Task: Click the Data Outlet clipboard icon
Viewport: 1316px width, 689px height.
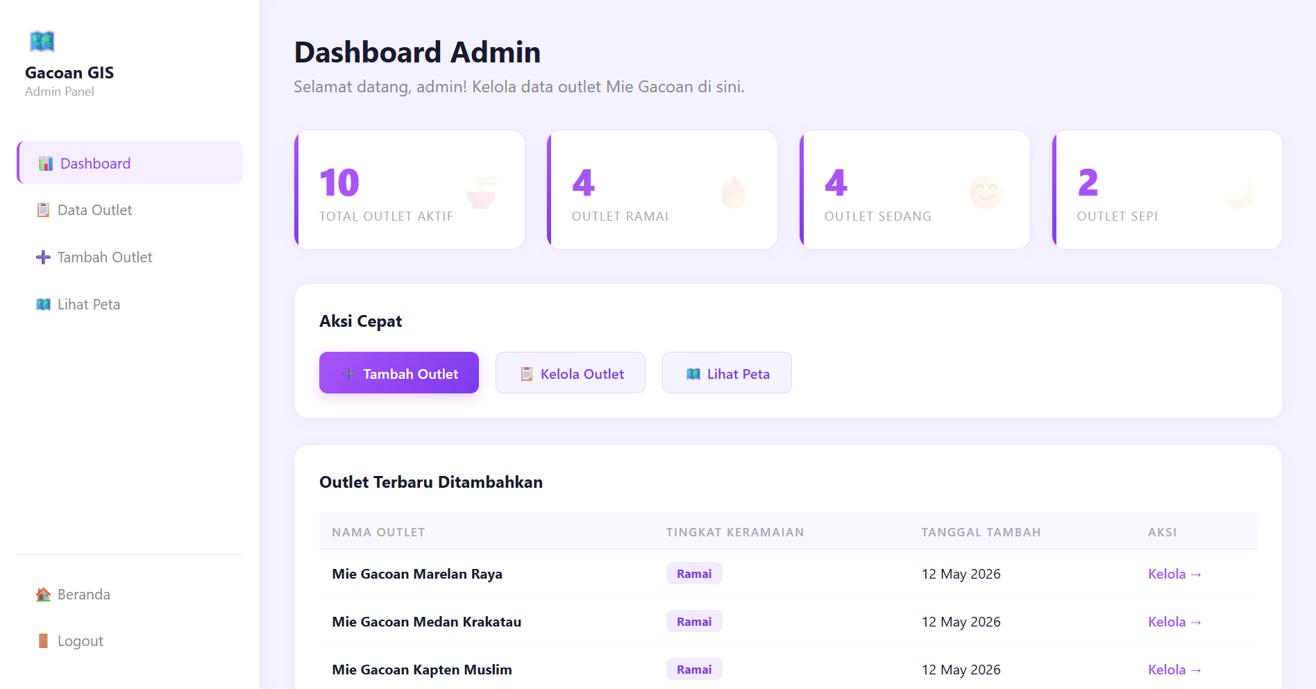Action: tap(43, 210)
